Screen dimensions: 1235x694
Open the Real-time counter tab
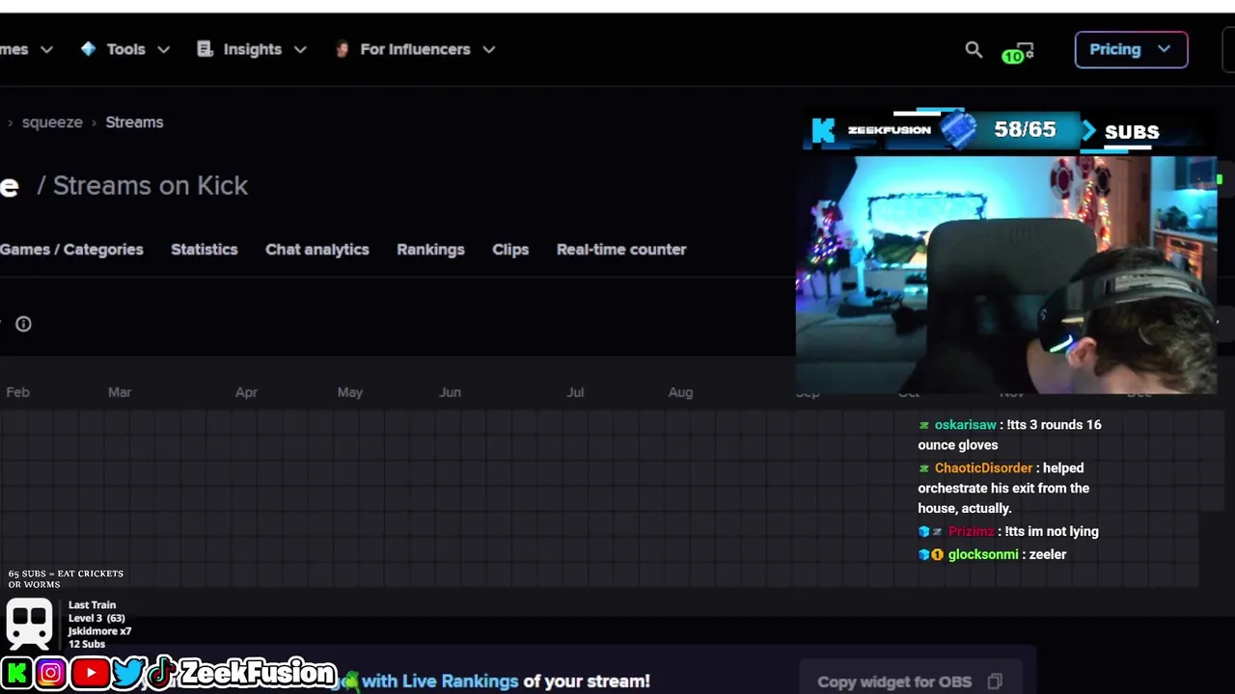[621, 250]
